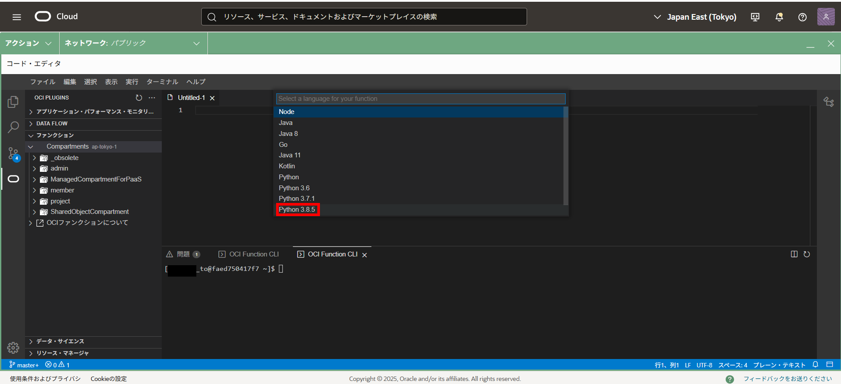The height and width of the screenshot is (384, 841).
Task: Click the language list scrollbar
Action: [566, 156]
